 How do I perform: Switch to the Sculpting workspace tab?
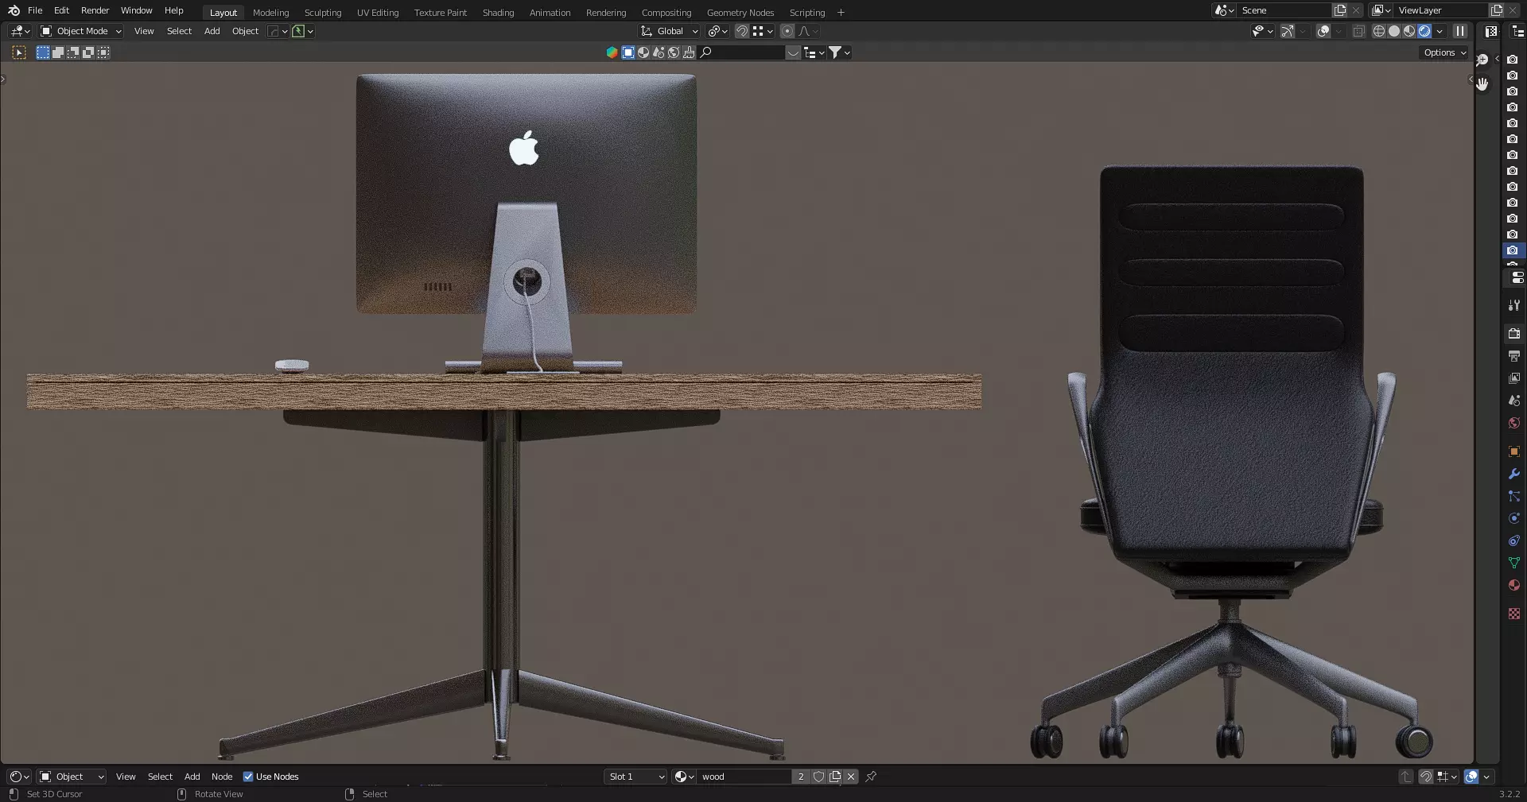coord(323,13)
